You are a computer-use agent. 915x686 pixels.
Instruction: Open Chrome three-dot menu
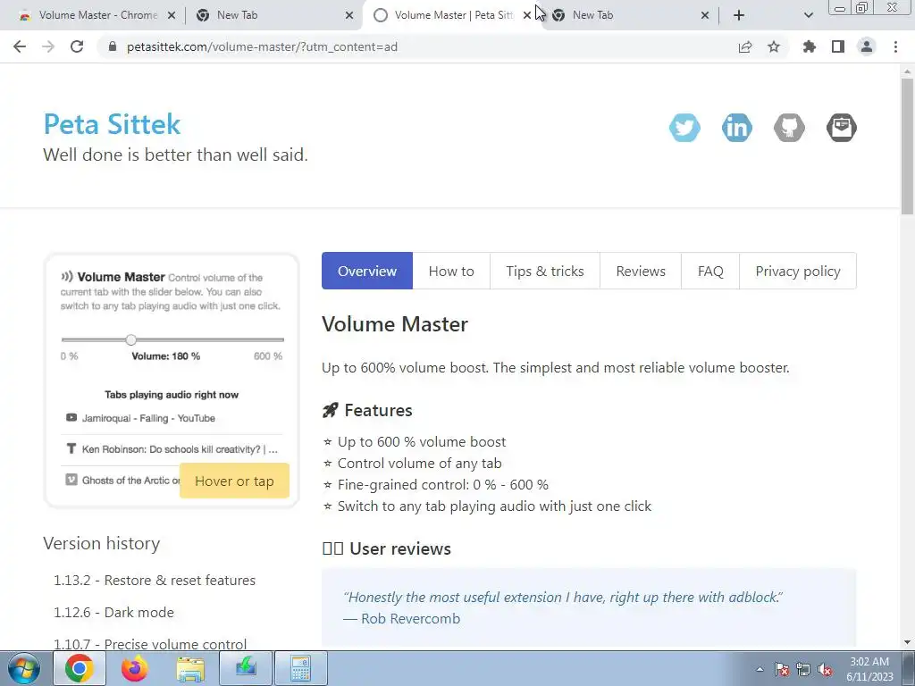coord(895,46)
